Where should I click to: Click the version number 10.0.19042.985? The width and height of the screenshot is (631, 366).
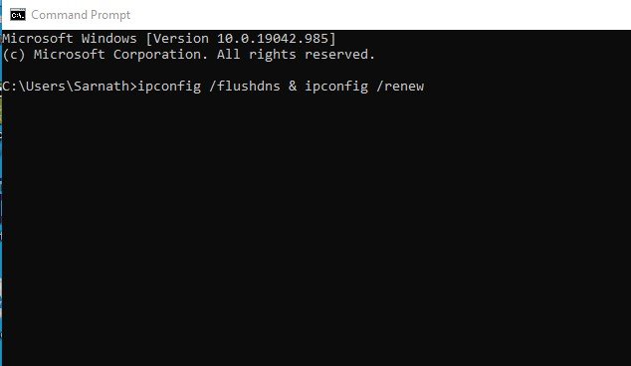(x=273, y=39)
